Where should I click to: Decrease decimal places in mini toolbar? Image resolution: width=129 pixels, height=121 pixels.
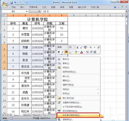tap(91, 52)
